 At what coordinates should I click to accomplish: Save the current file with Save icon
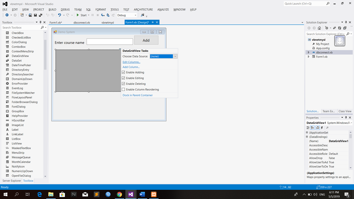click(x=35, y=15)
